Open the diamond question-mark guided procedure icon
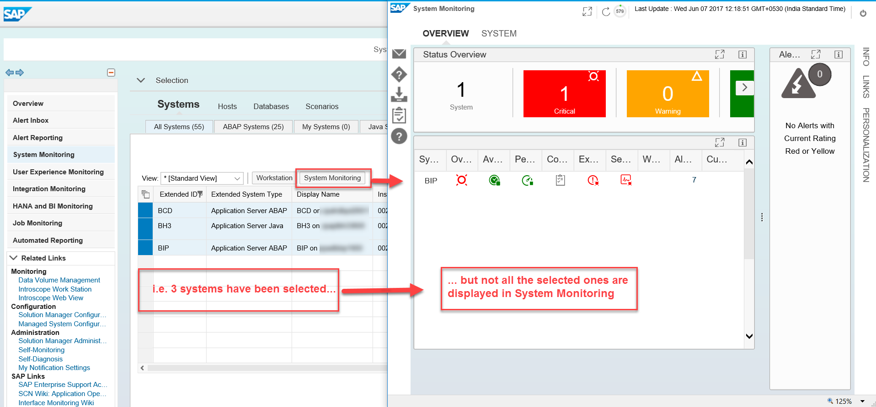The image size is (876, 407). coord(399,74)
